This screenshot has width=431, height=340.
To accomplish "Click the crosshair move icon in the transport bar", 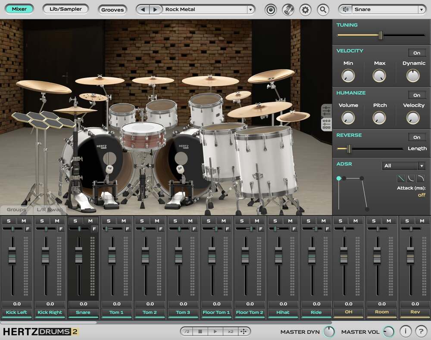I will coord(244,331).
